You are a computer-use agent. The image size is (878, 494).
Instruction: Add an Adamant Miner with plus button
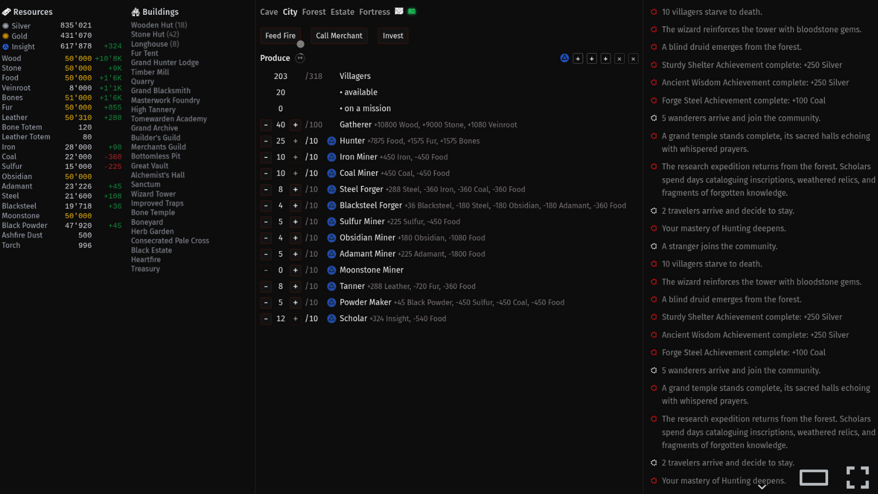(295, 254)
